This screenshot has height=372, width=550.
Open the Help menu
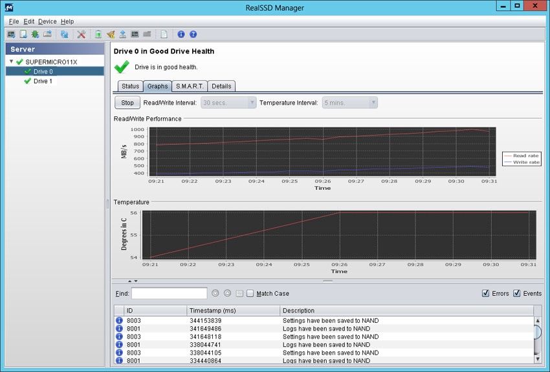(67, 21)
